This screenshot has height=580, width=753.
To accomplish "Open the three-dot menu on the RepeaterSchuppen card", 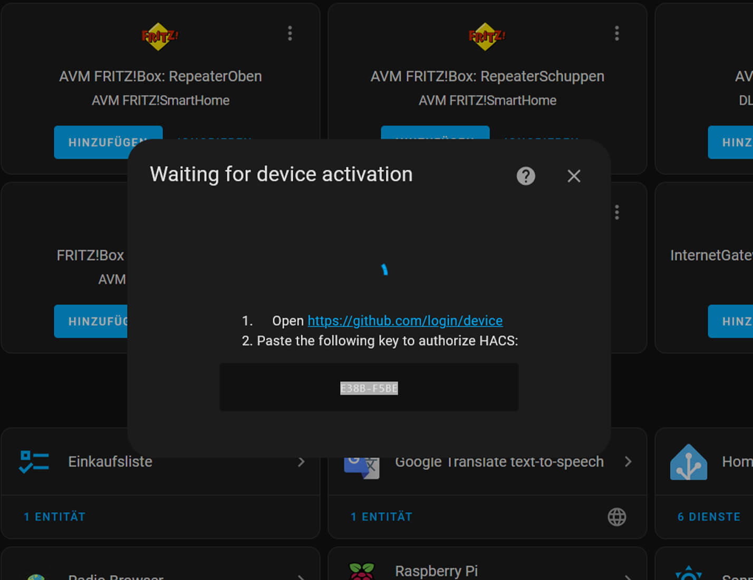I will tap(616, 34).
